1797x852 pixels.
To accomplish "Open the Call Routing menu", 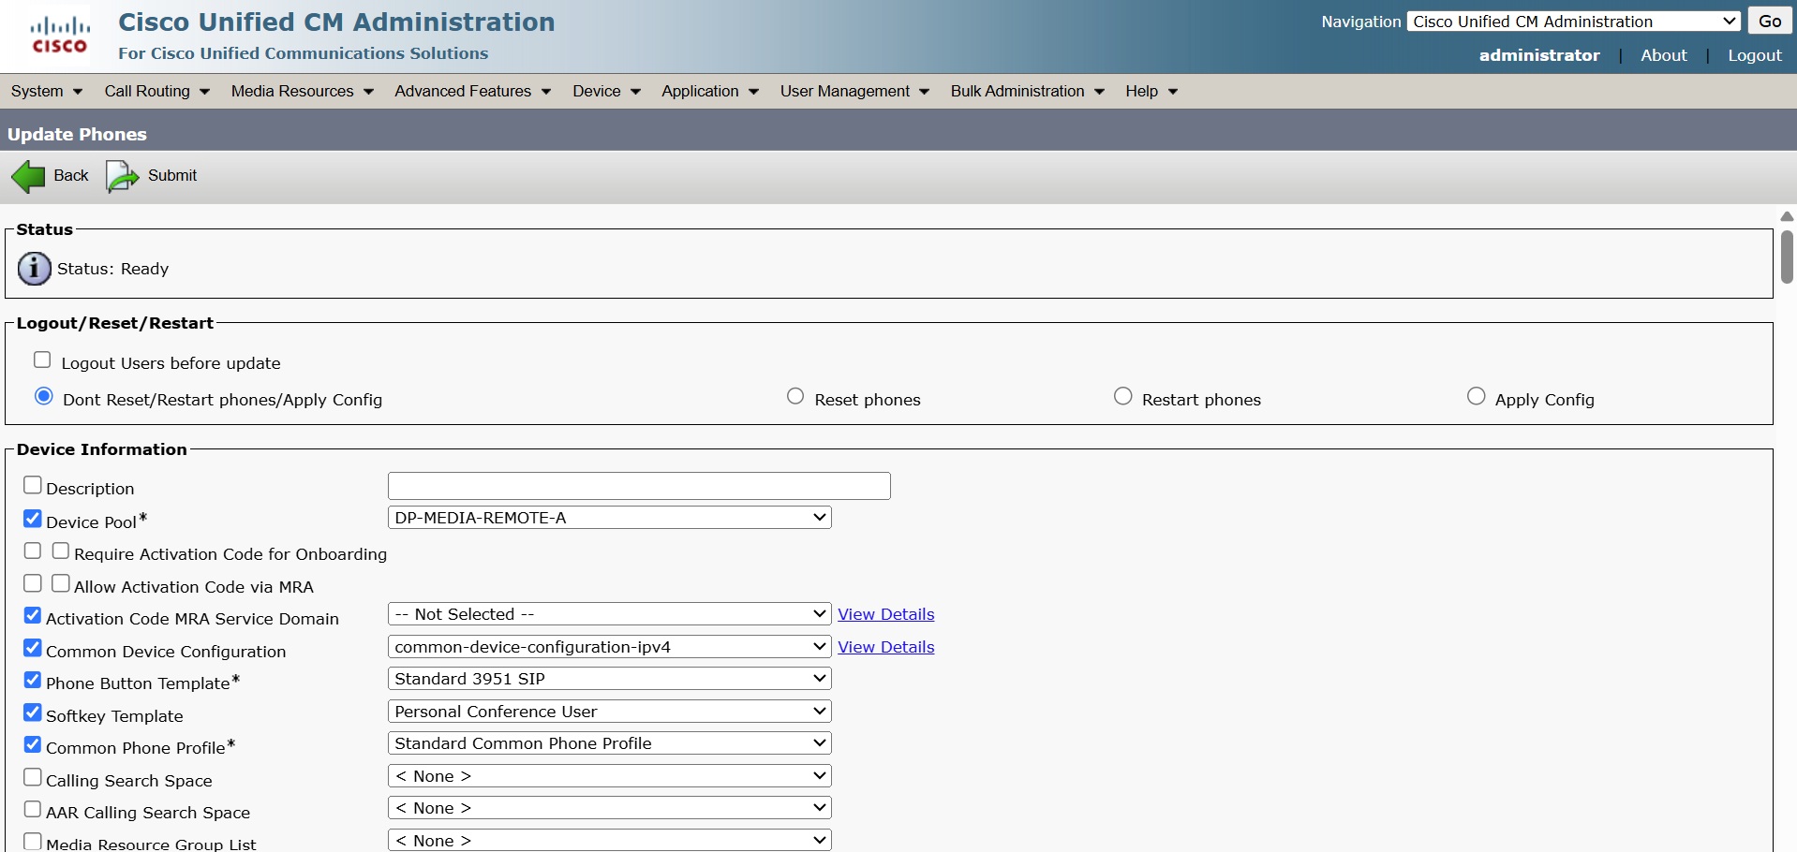I will pyautogui.click(x=156, y=91).
